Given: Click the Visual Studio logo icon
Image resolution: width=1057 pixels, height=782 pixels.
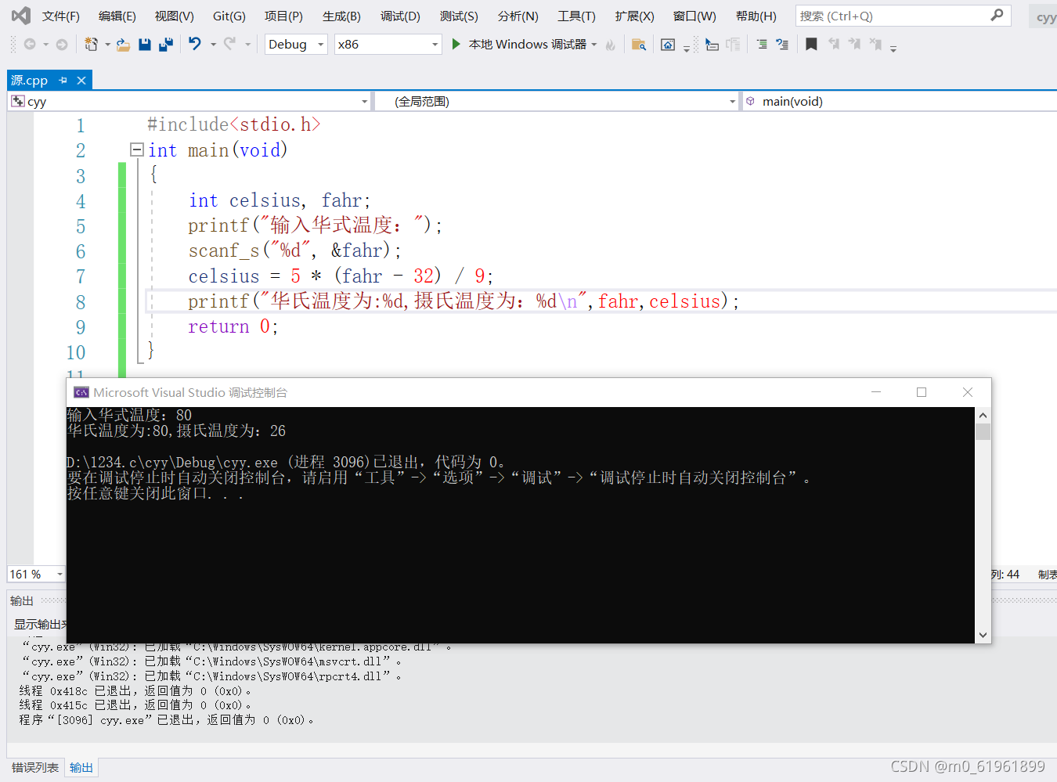Looking at the screenshot, I should pyautogui.click(x=21, y=16).
